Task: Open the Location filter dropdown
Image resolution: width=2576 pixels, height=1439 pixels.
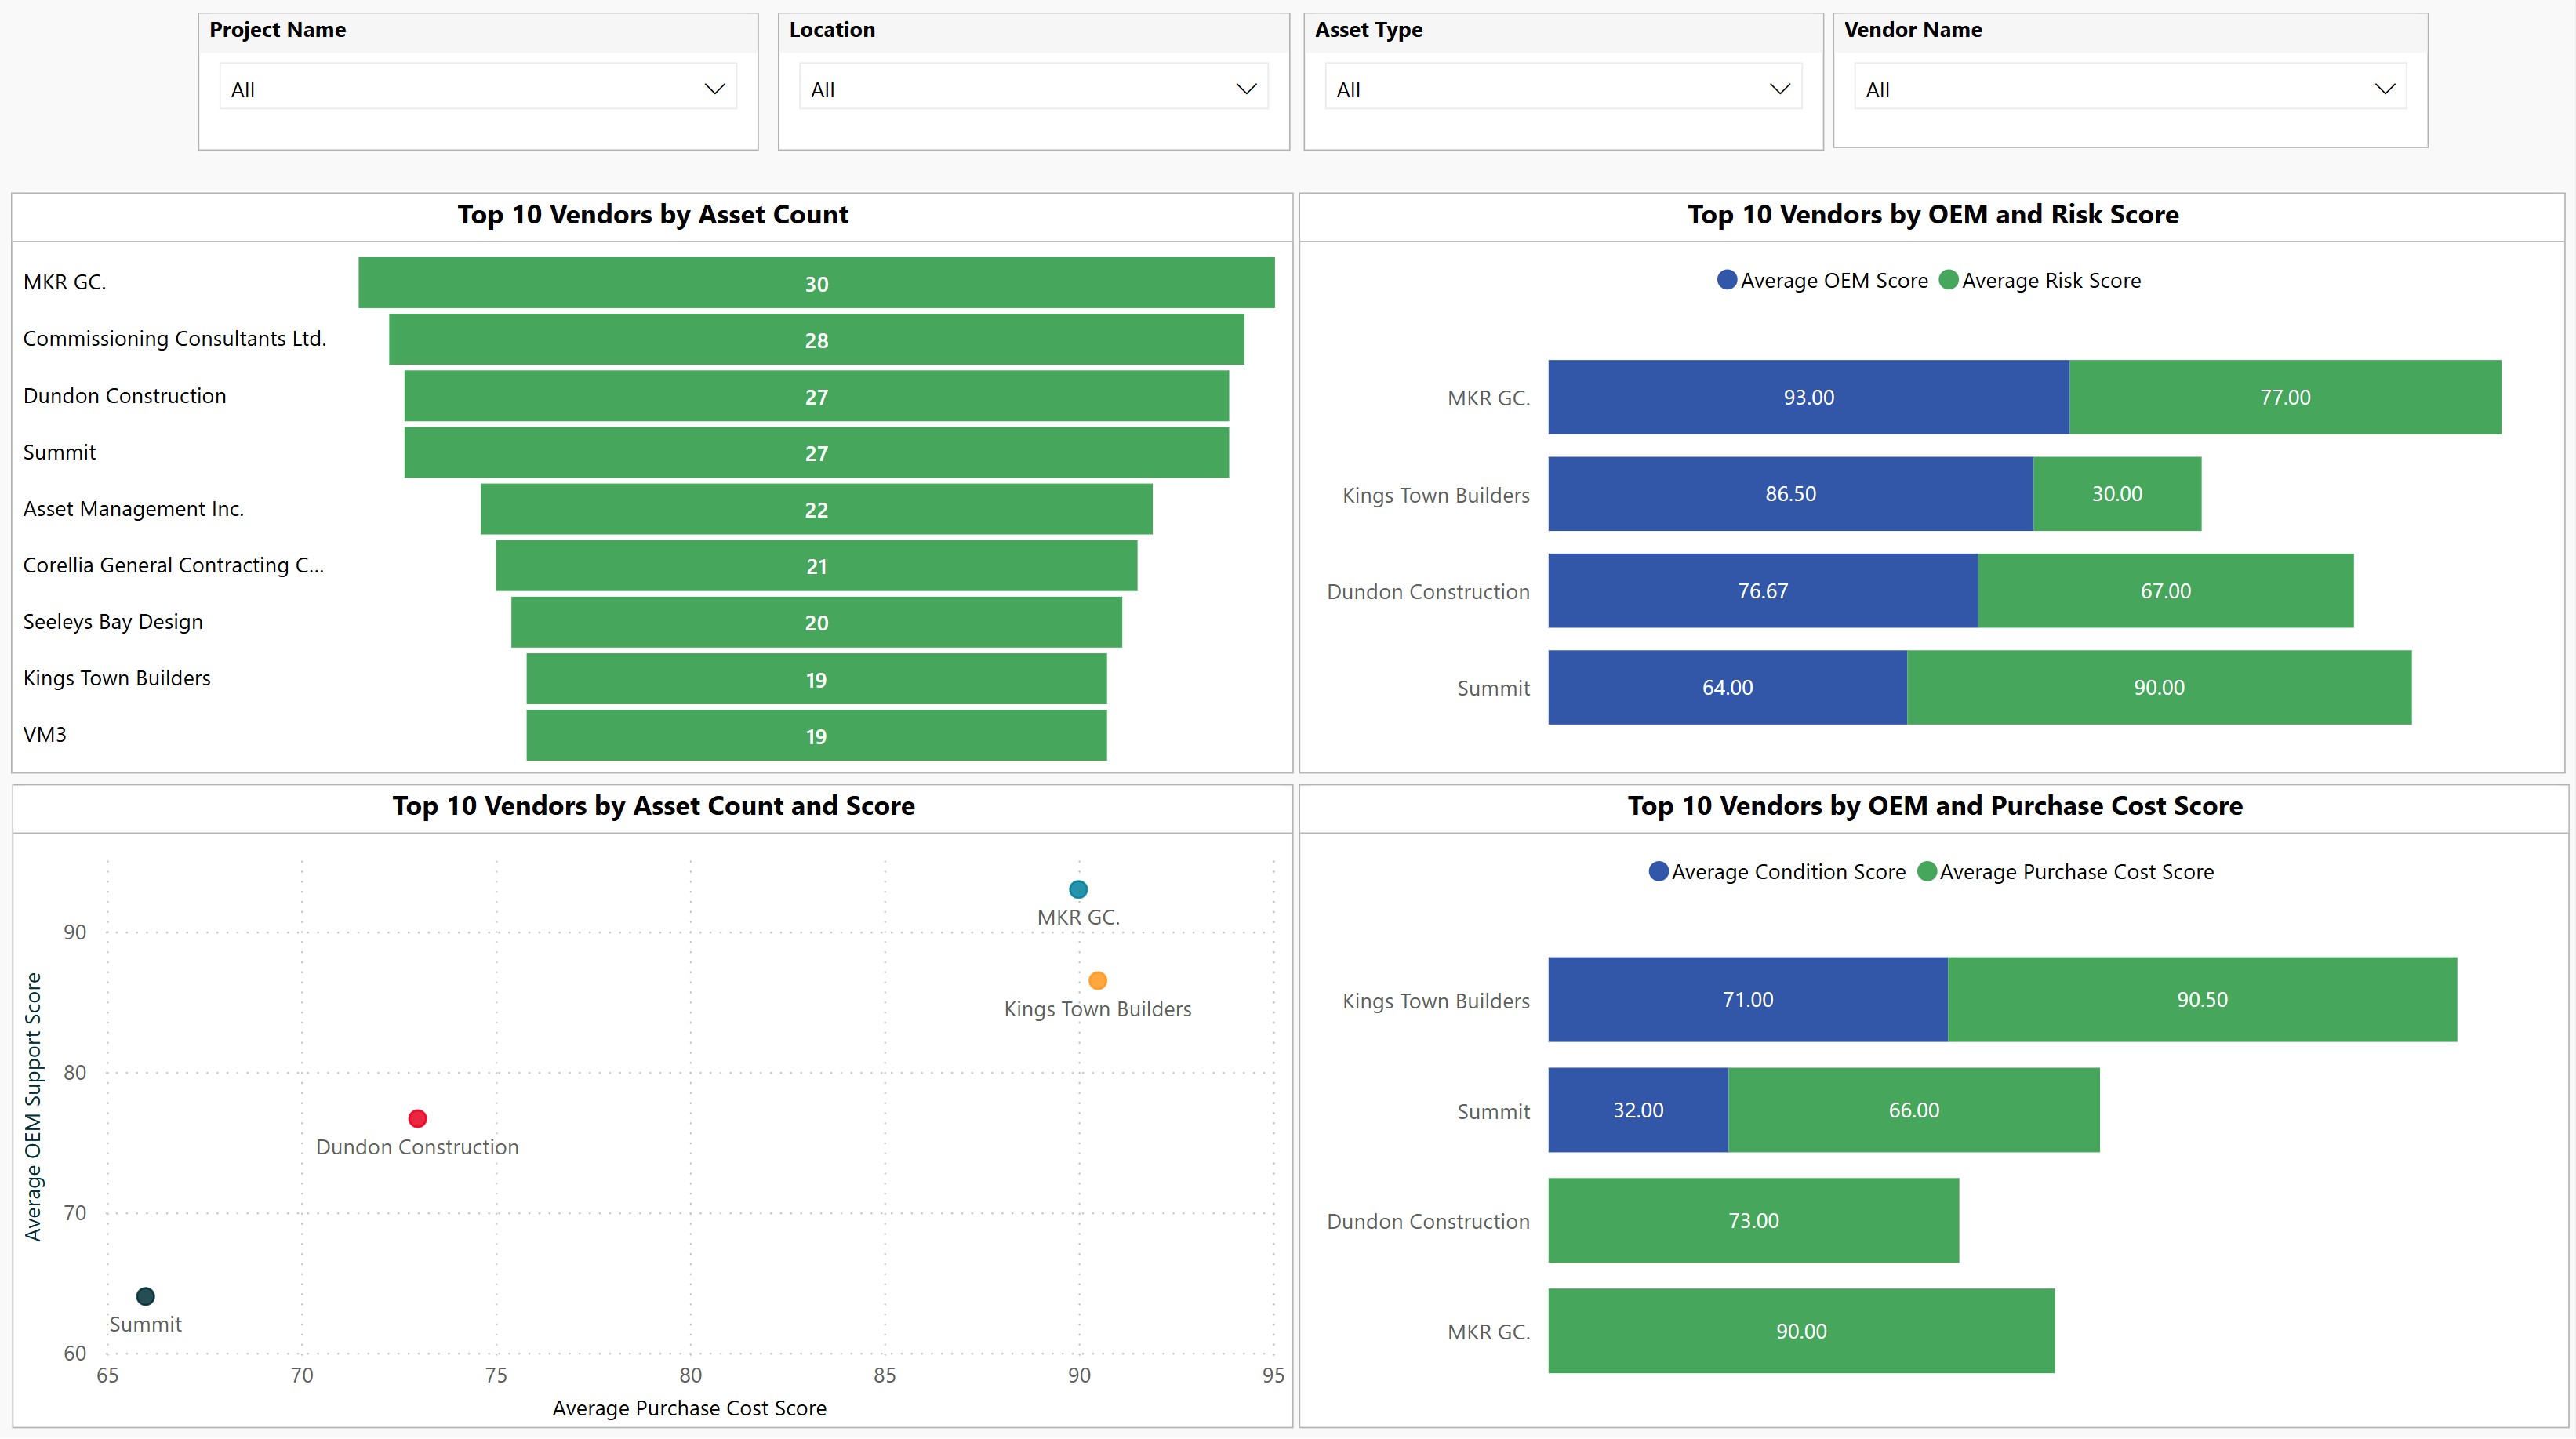Action: coord(1245,89)
